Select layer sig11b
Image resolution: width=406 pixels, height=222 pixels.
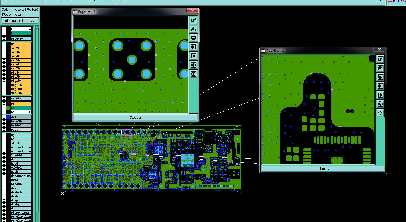pos(21,85)
